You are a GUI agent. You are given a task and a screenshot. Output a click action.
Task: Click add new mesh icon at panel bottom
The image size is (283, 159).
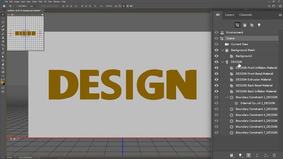[232, 155]
